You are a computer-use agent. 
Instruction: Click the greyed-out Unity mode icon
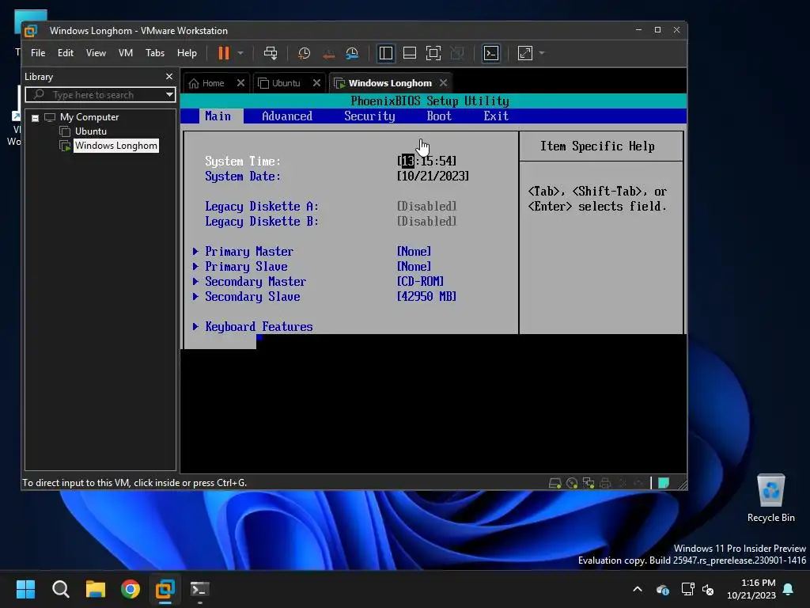(457, 53)
